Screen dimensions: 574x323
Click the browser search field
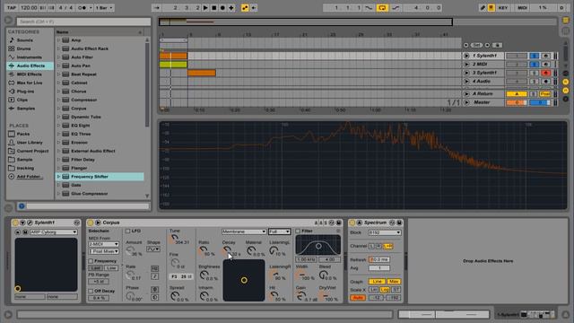(83, 22)
